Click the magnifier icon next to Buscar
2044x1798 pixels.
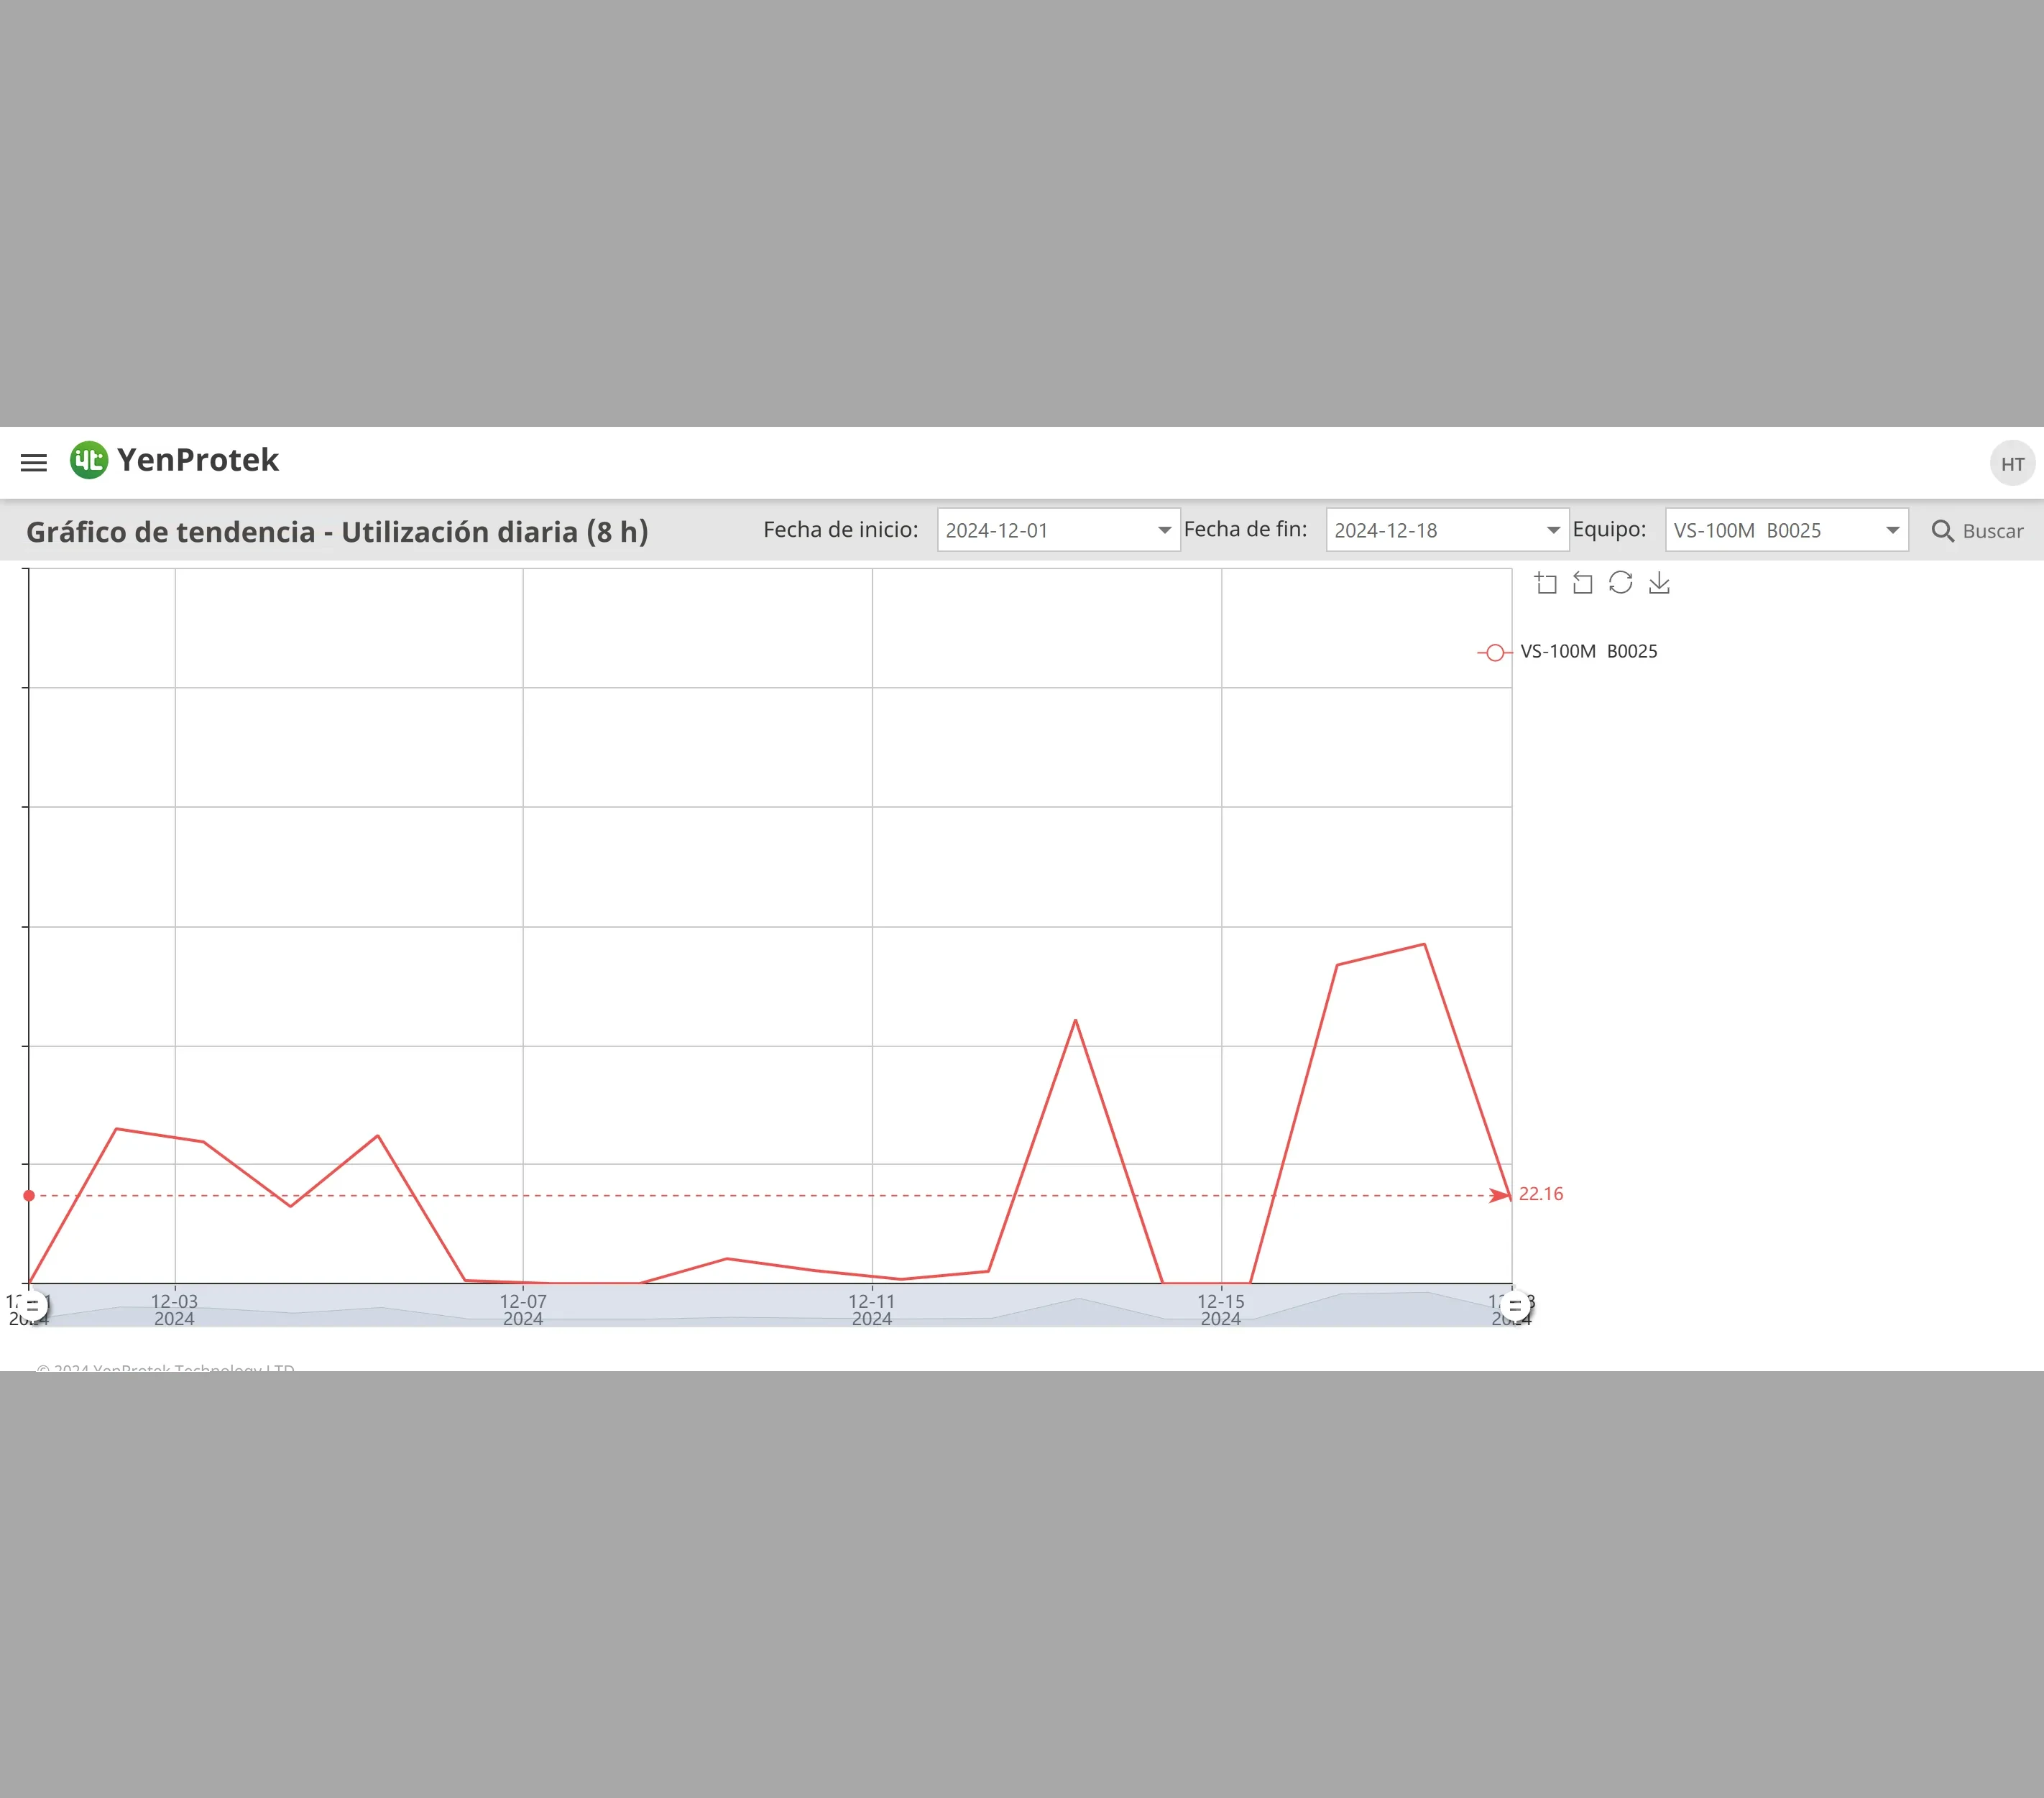(x=1942, y=531)
